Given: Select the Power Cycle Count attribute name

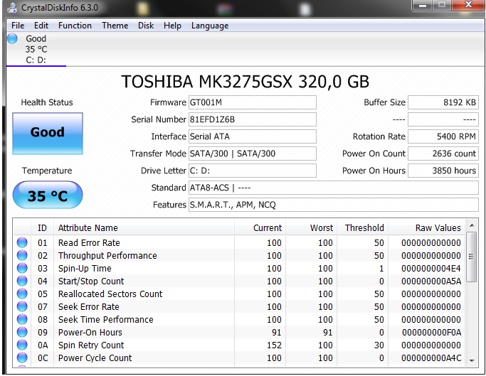Looking at the screenshot, I should click(95, 358).
